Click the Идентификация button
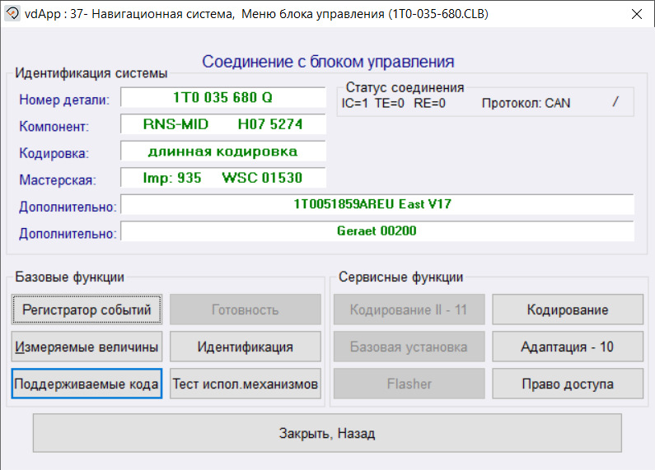 point(246,347)
